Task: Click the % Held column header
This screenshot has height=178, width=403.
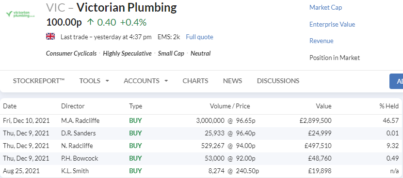Action: [x=389, y=106]
